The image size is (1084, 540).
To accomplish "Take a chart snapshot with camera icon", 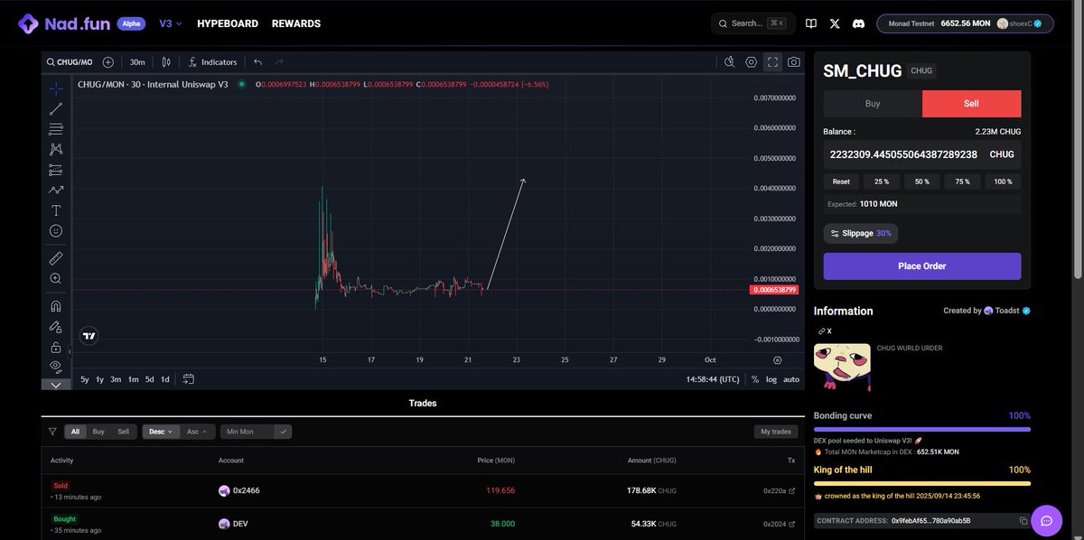I will click(793, 62).
